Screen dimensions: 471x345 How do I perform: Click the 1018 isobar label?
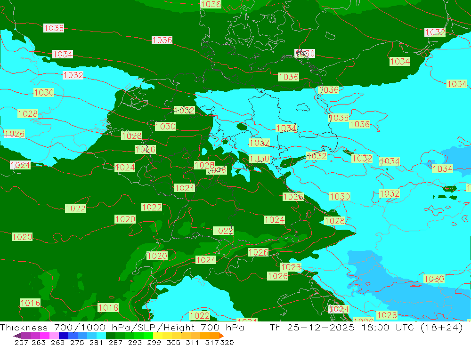coord(108,307)
